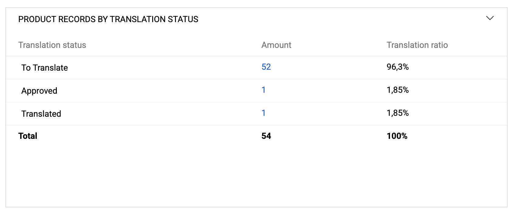Click the empty area below the table

(258, 176)
